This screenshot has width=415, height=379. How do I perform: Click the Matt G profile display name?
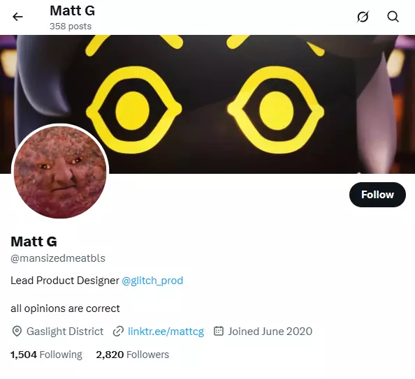(x=34, y=241)
